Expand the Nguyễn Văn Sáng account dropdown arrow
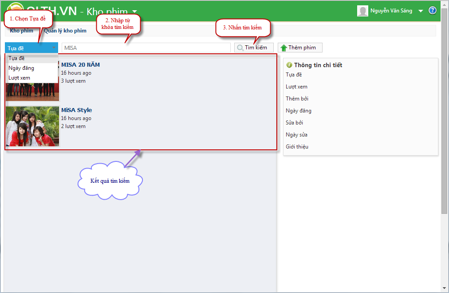This screenshot has height=293, width=449. click(421, 11)
